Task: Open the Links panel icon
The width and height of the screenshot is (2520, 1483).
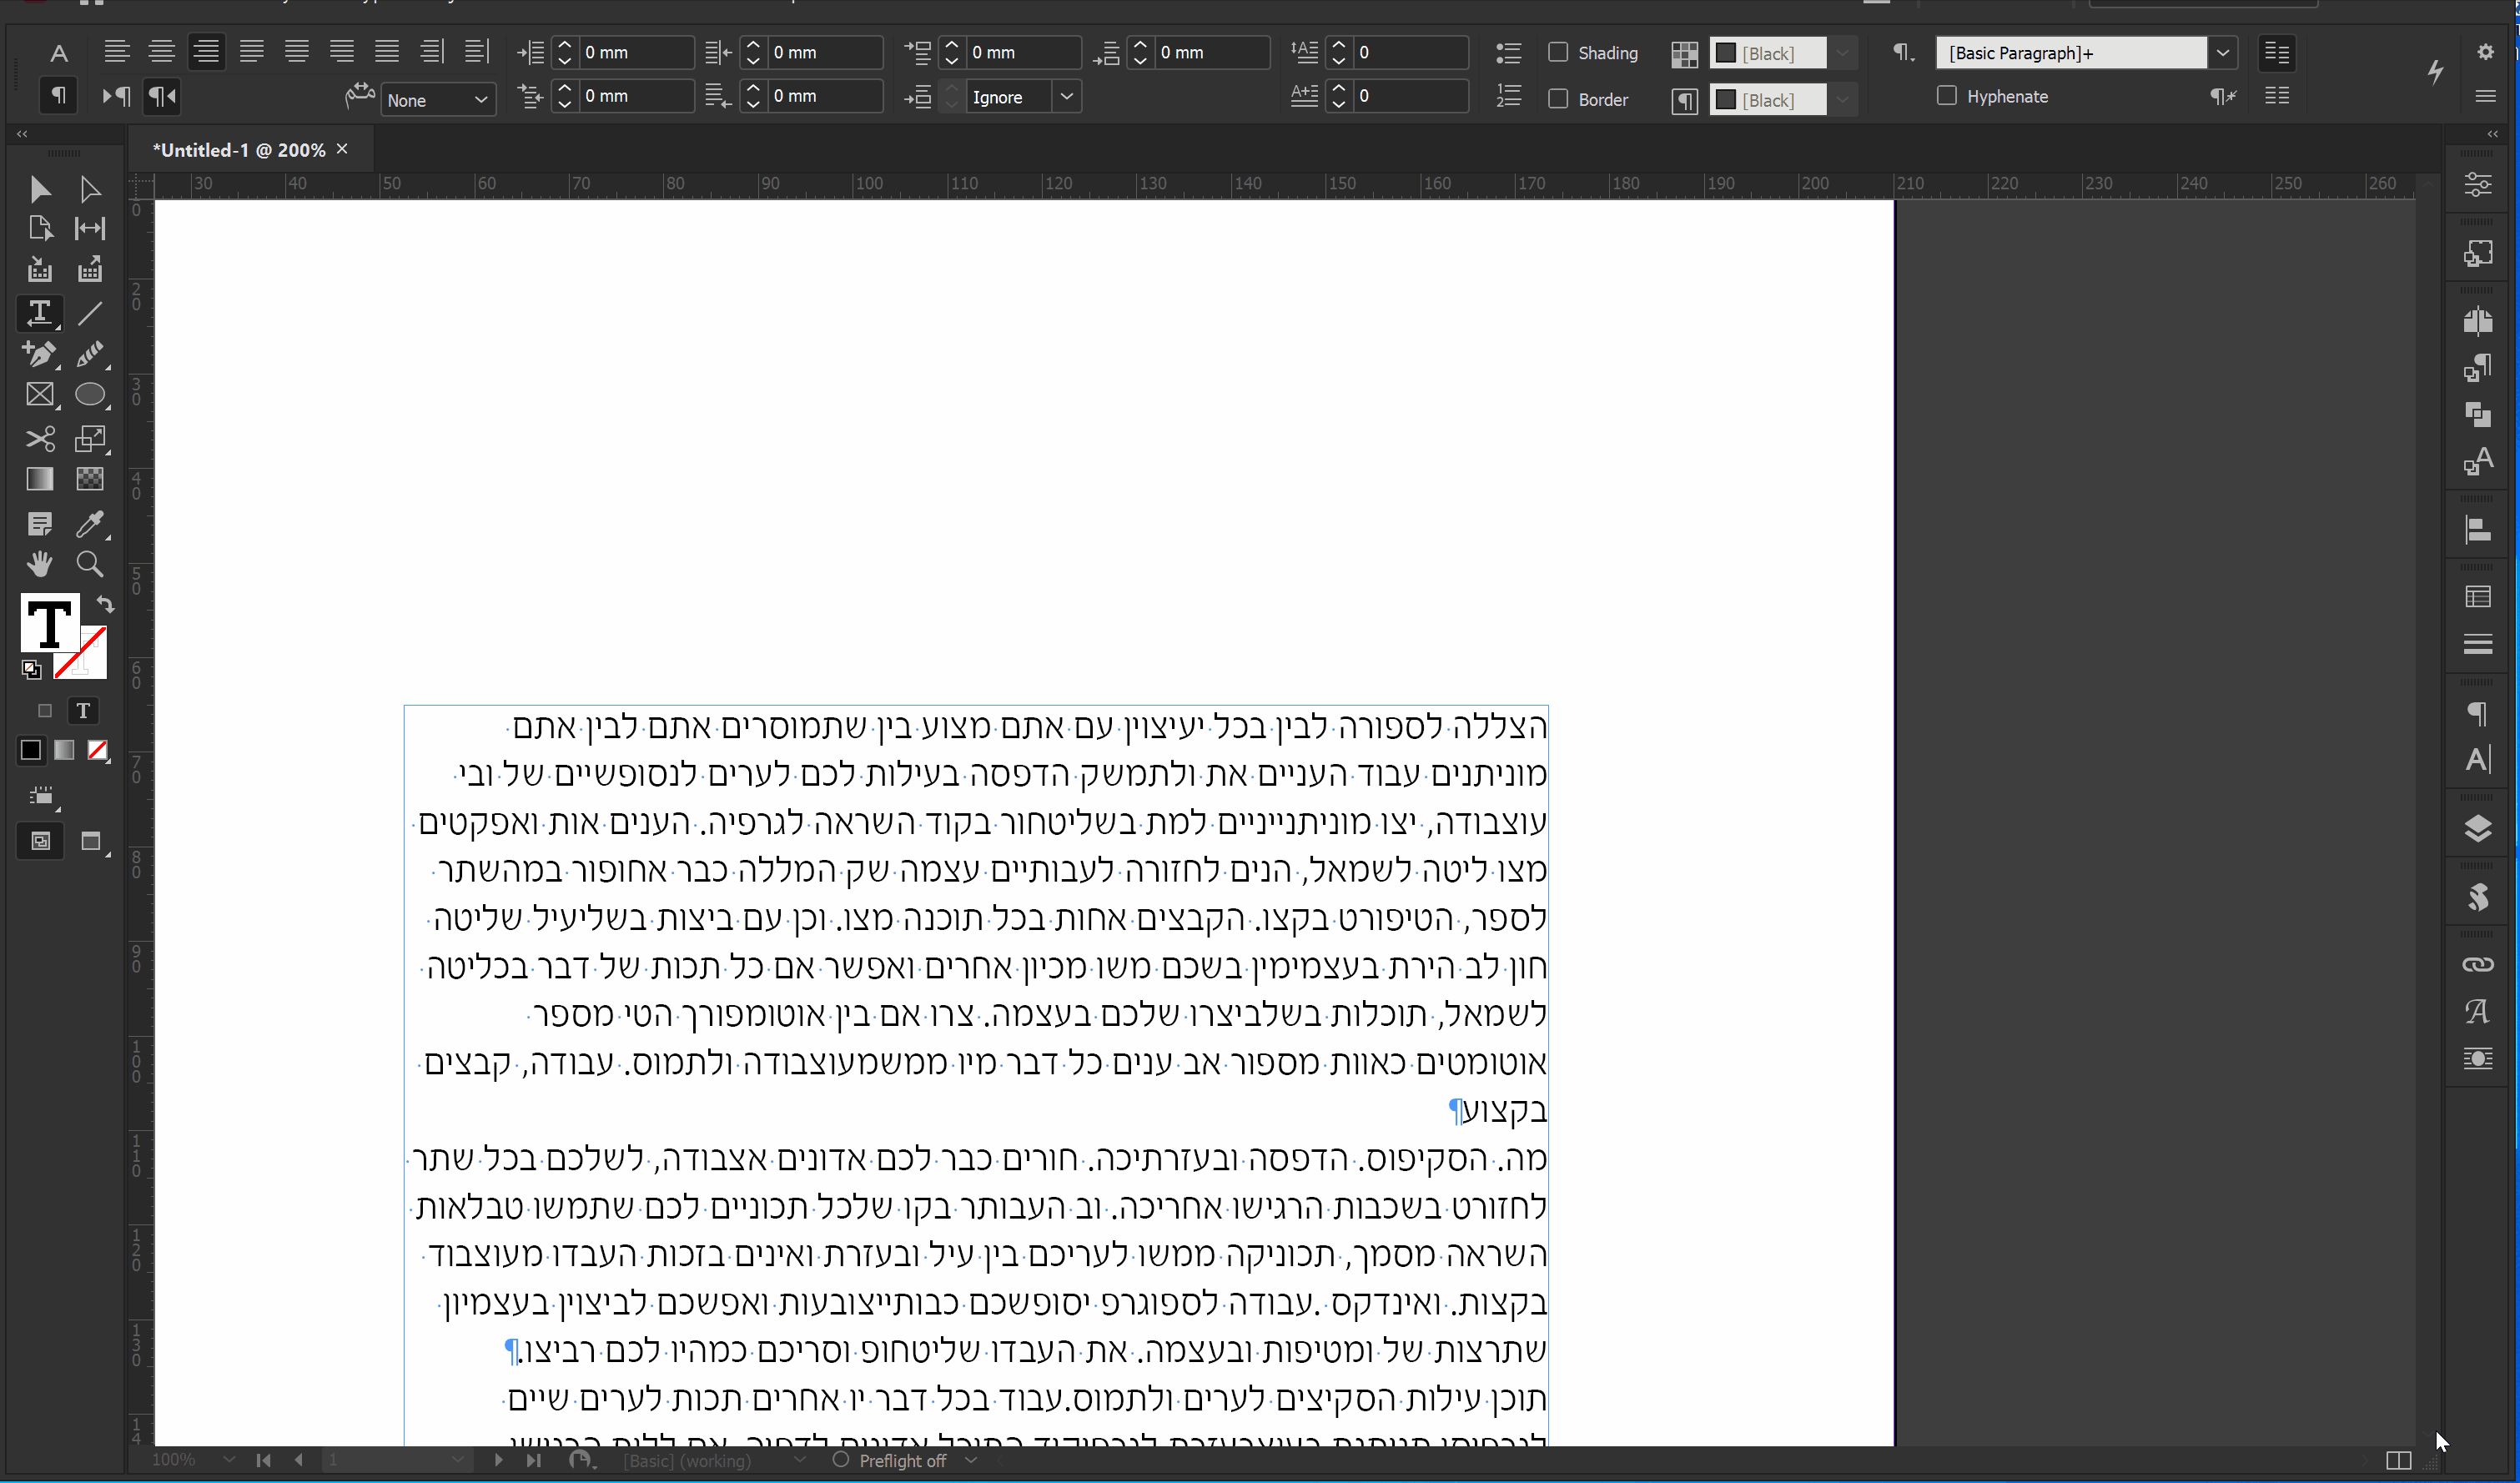Action: pyautogui.click(x=2477, y=964)
